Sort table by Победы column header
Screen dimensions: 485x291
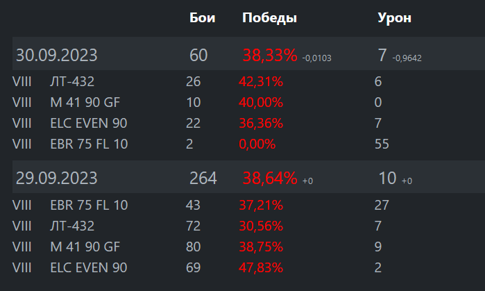coord(269,18)
